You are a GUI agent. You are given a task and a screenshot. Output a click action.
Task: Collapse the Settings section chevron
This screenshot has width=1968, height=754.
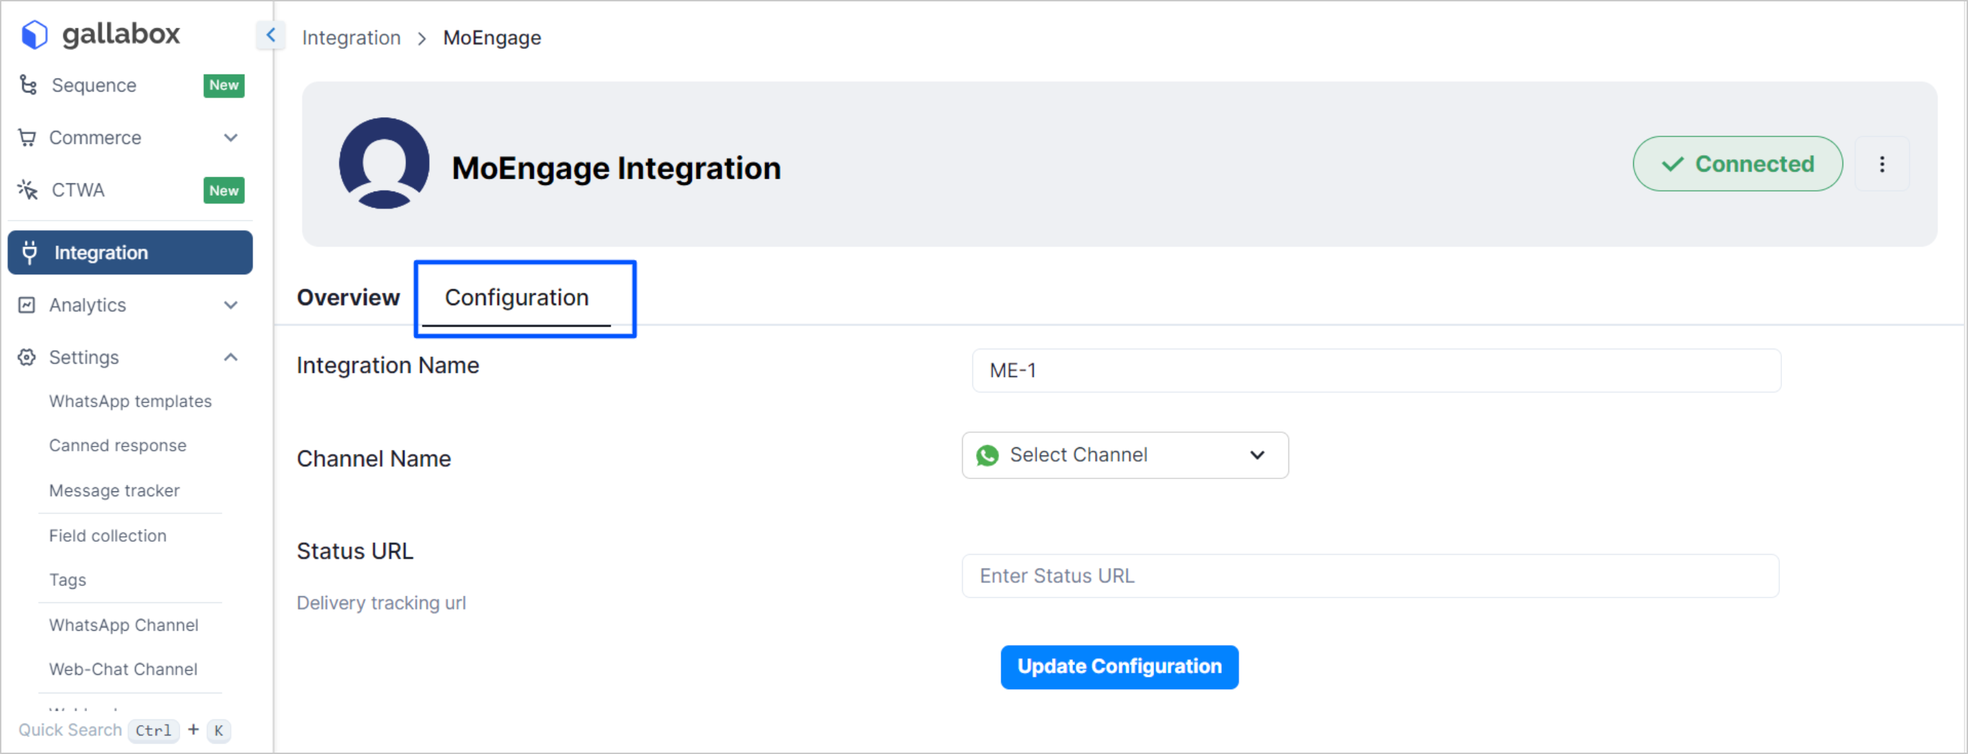232,357
